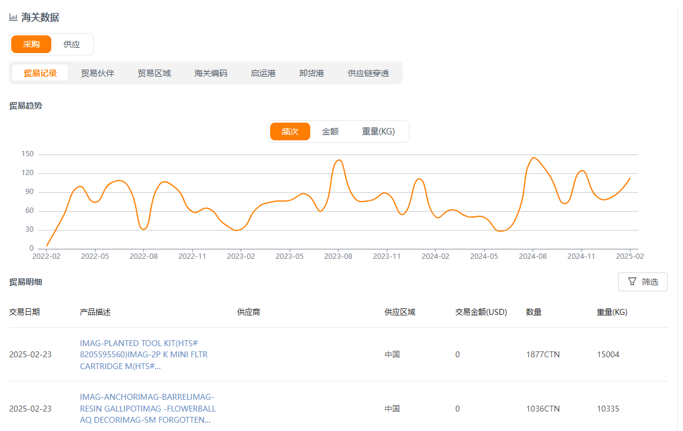Click the 海关数据 page title
The height and width of the screenshot is (431, 683).
point(40,18)
